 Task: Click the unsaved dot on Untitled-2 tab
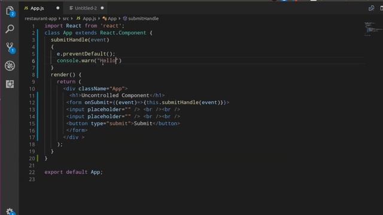point(102,8)
